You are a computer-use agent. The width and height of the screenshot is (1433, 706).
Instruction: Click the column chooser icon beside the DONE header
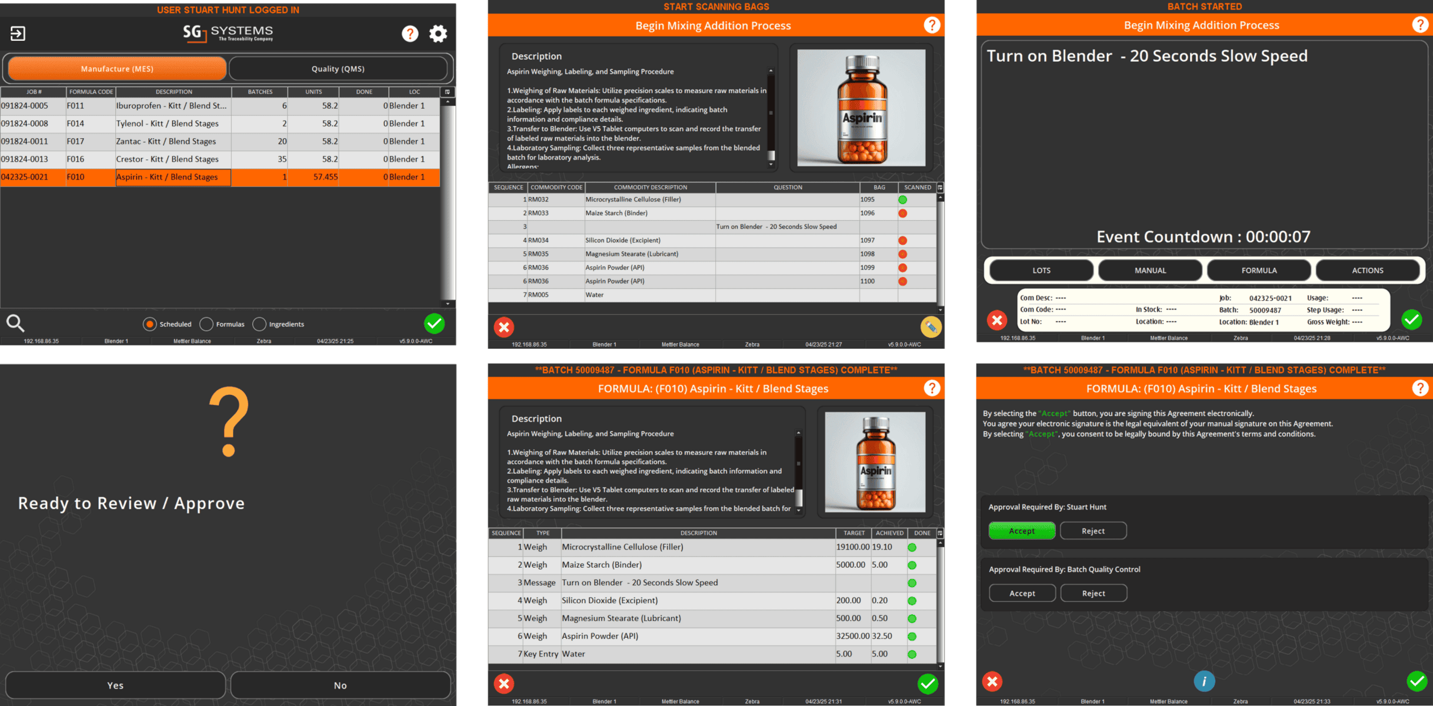940,533
